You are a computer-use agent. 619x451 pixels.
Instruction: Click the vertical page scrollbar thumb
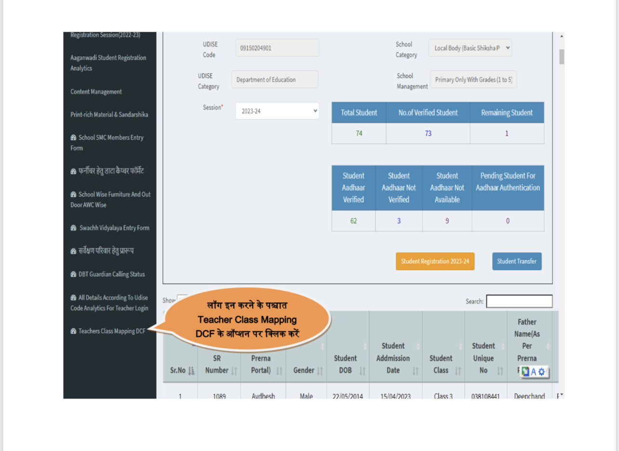click(x=561, y=56)
